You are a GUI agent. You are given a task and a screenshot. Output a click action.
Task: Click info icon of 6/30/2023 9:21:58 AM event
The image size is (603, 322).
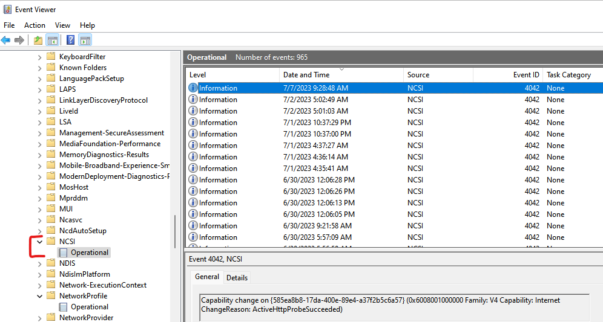click(193, 226)
